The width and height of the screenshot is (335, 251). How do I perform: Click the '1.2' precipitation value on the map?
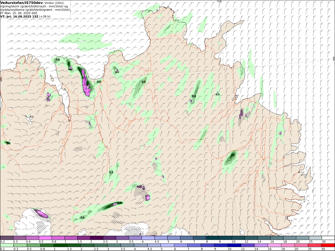click(233, 155)
